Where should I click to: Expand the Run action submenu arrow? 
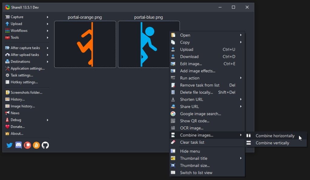[241, 78]
